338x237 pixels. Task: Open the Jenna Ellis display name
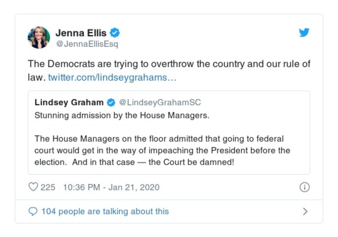click(x=81, y=32)
